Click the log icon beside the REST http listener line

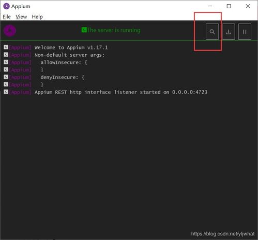(x=6, y=92)
